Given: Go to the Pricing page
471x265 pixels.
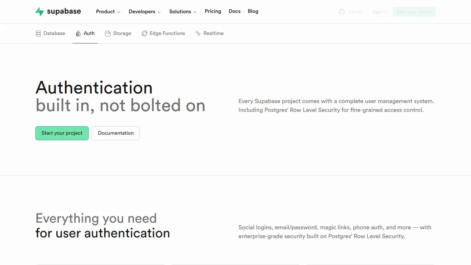Looking at the screenshot, I should pyautogui.click(x=213, y=11).
